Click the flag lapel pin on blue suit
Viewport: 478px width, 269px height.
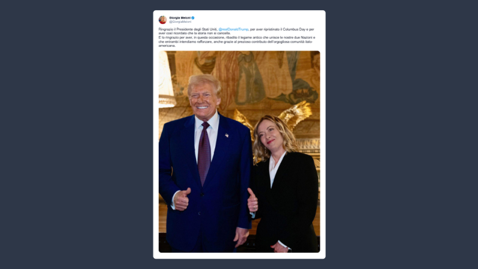227,135
